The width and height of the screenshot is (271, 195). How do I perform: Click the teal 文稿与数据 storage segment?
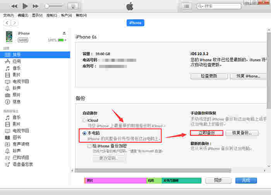coord(182,180)
